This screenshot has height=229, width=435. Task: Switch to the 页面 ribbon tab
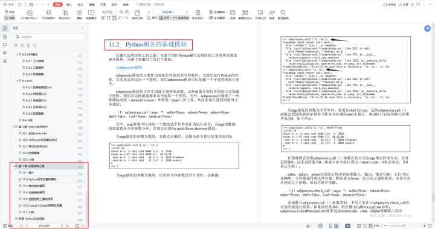click(x=103, y=5)
